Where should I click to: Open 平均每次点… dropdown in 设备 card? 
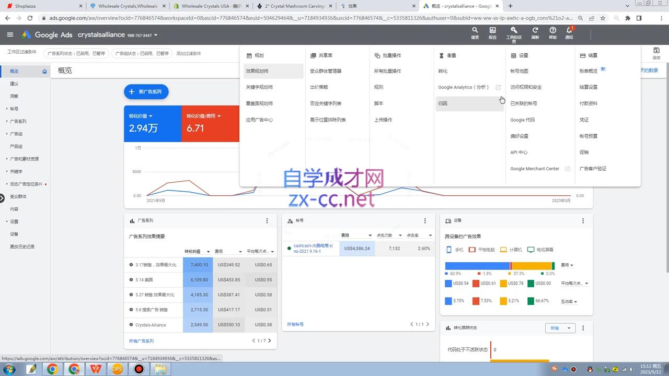point(575,284)
